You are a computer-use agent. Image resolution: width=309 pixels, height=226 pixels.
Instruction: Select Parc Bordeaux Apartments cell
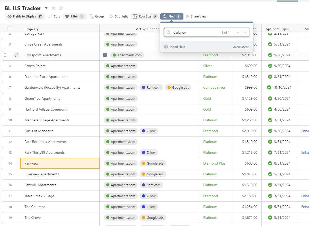[x=60, y=142]
